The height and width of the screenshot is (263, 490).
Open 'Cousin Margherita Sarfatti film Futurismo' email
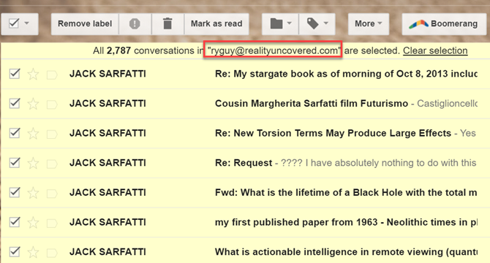click(312, 104)
